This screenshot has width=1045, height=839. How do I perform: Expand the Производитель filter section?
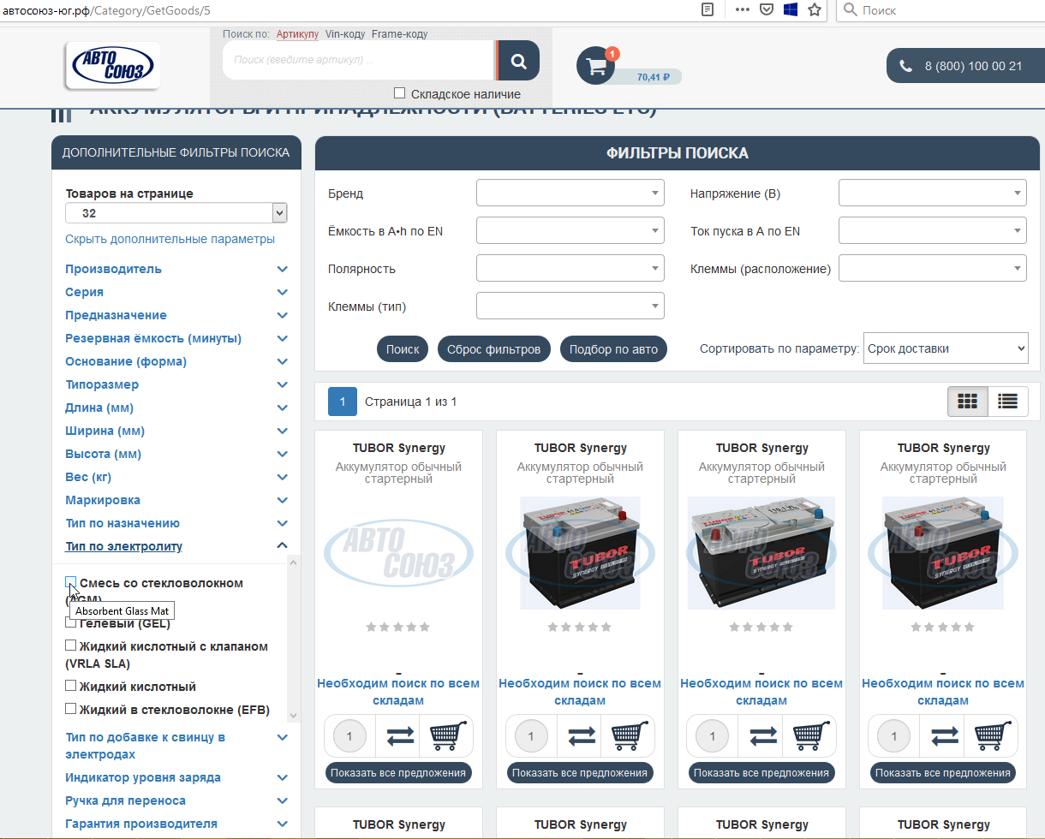tap(113, 269)
